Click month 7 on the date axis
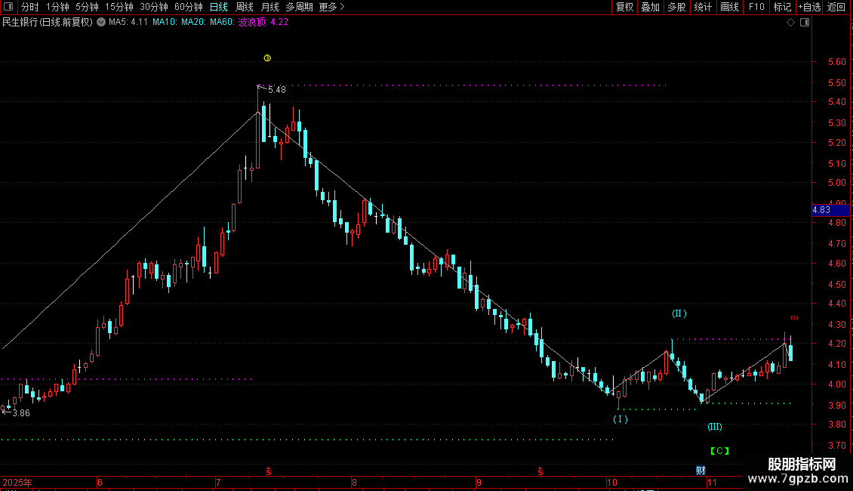This screenshot has height=491, width=853. [218, 483]
